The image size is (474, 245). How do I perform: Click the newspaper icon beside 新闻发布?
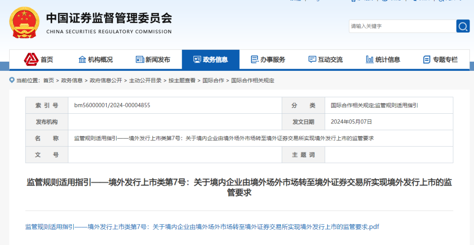(140, 59)
